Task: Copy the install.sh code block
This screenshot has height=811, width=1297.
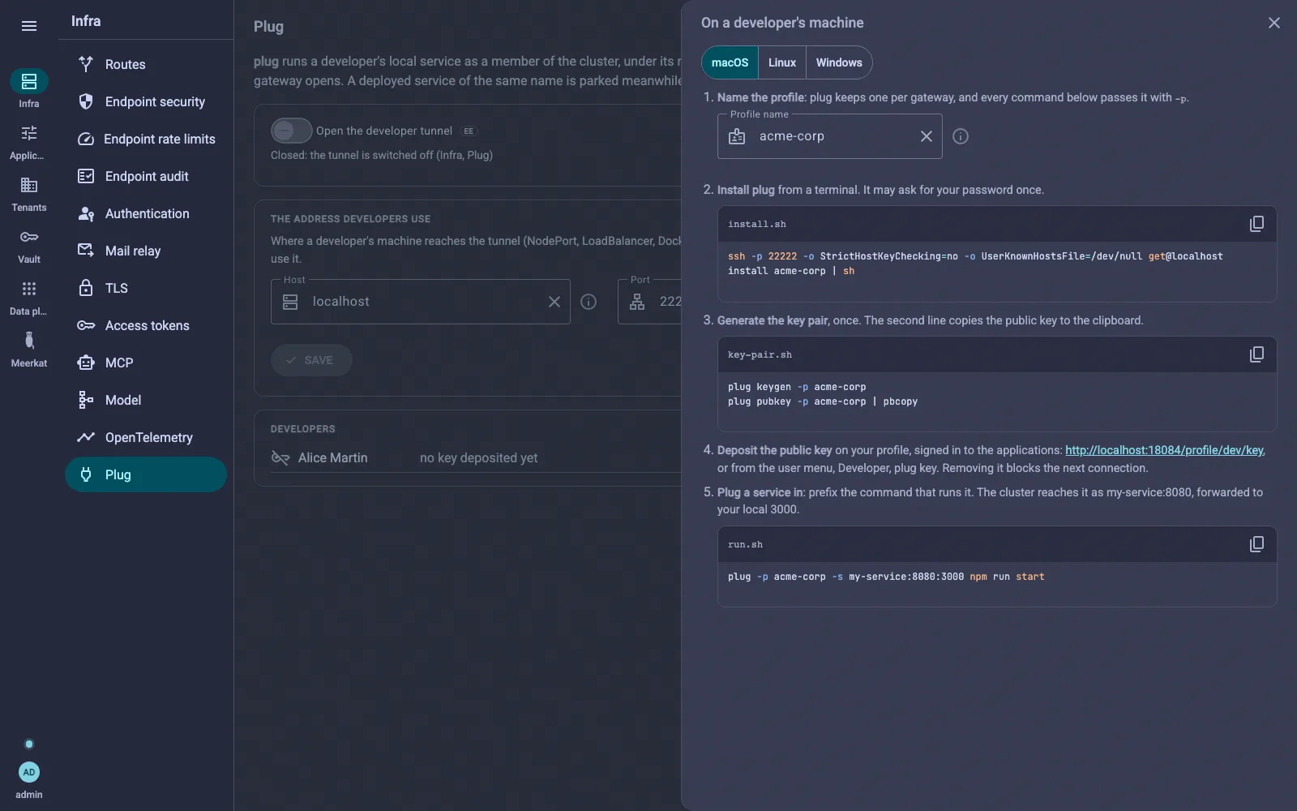Action: tap(1256, 224)
